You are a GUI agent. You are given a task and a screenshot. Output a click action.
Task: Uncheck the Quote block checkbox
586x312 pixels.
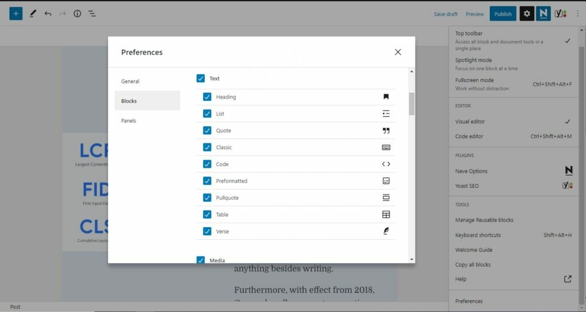[x=207, y=131]
